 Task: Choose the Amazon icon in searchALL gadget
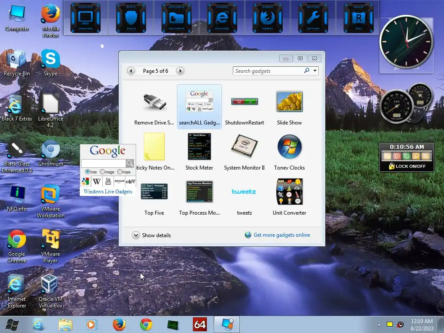click(119, 181)
